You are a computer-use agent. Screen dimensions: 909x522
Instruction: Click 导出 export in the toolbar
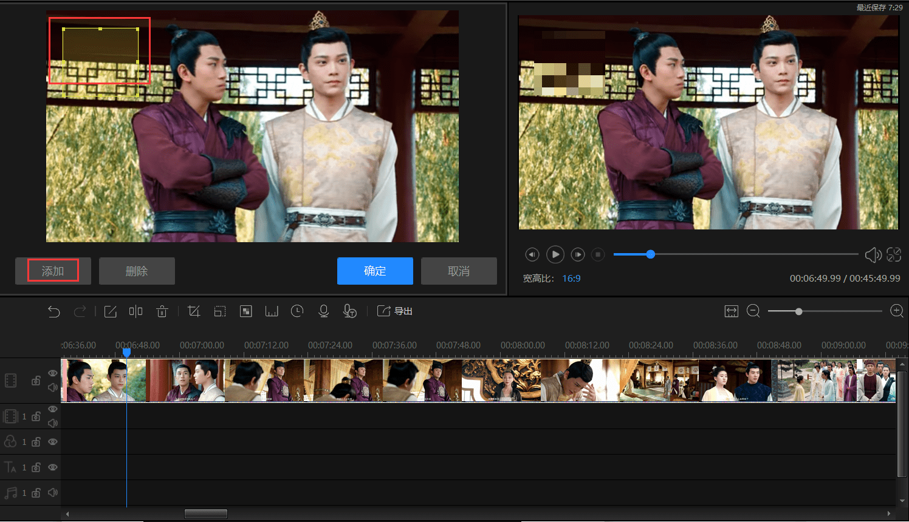[395, 311]
